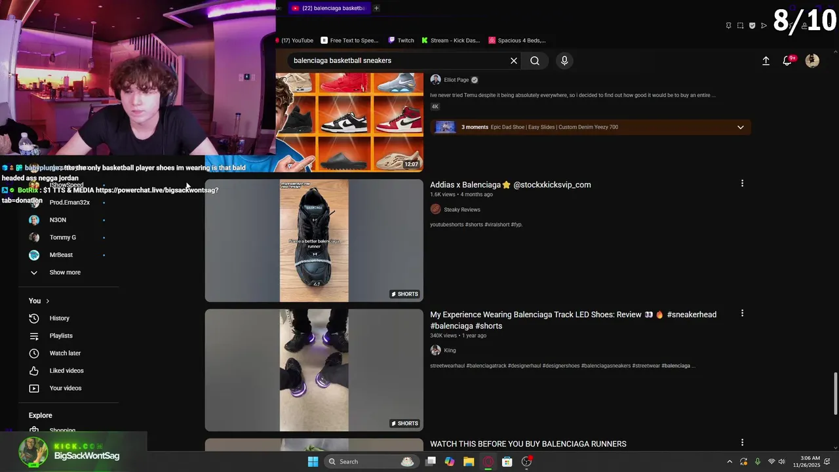Open the account avatar menu
The height and width of the screenshot is (472, 839).
(x=812, y=60)
